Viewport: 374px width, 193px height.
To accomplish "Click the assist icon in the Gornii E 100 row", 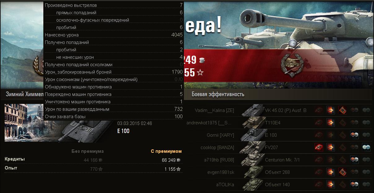I will click(x=354, y=135).
